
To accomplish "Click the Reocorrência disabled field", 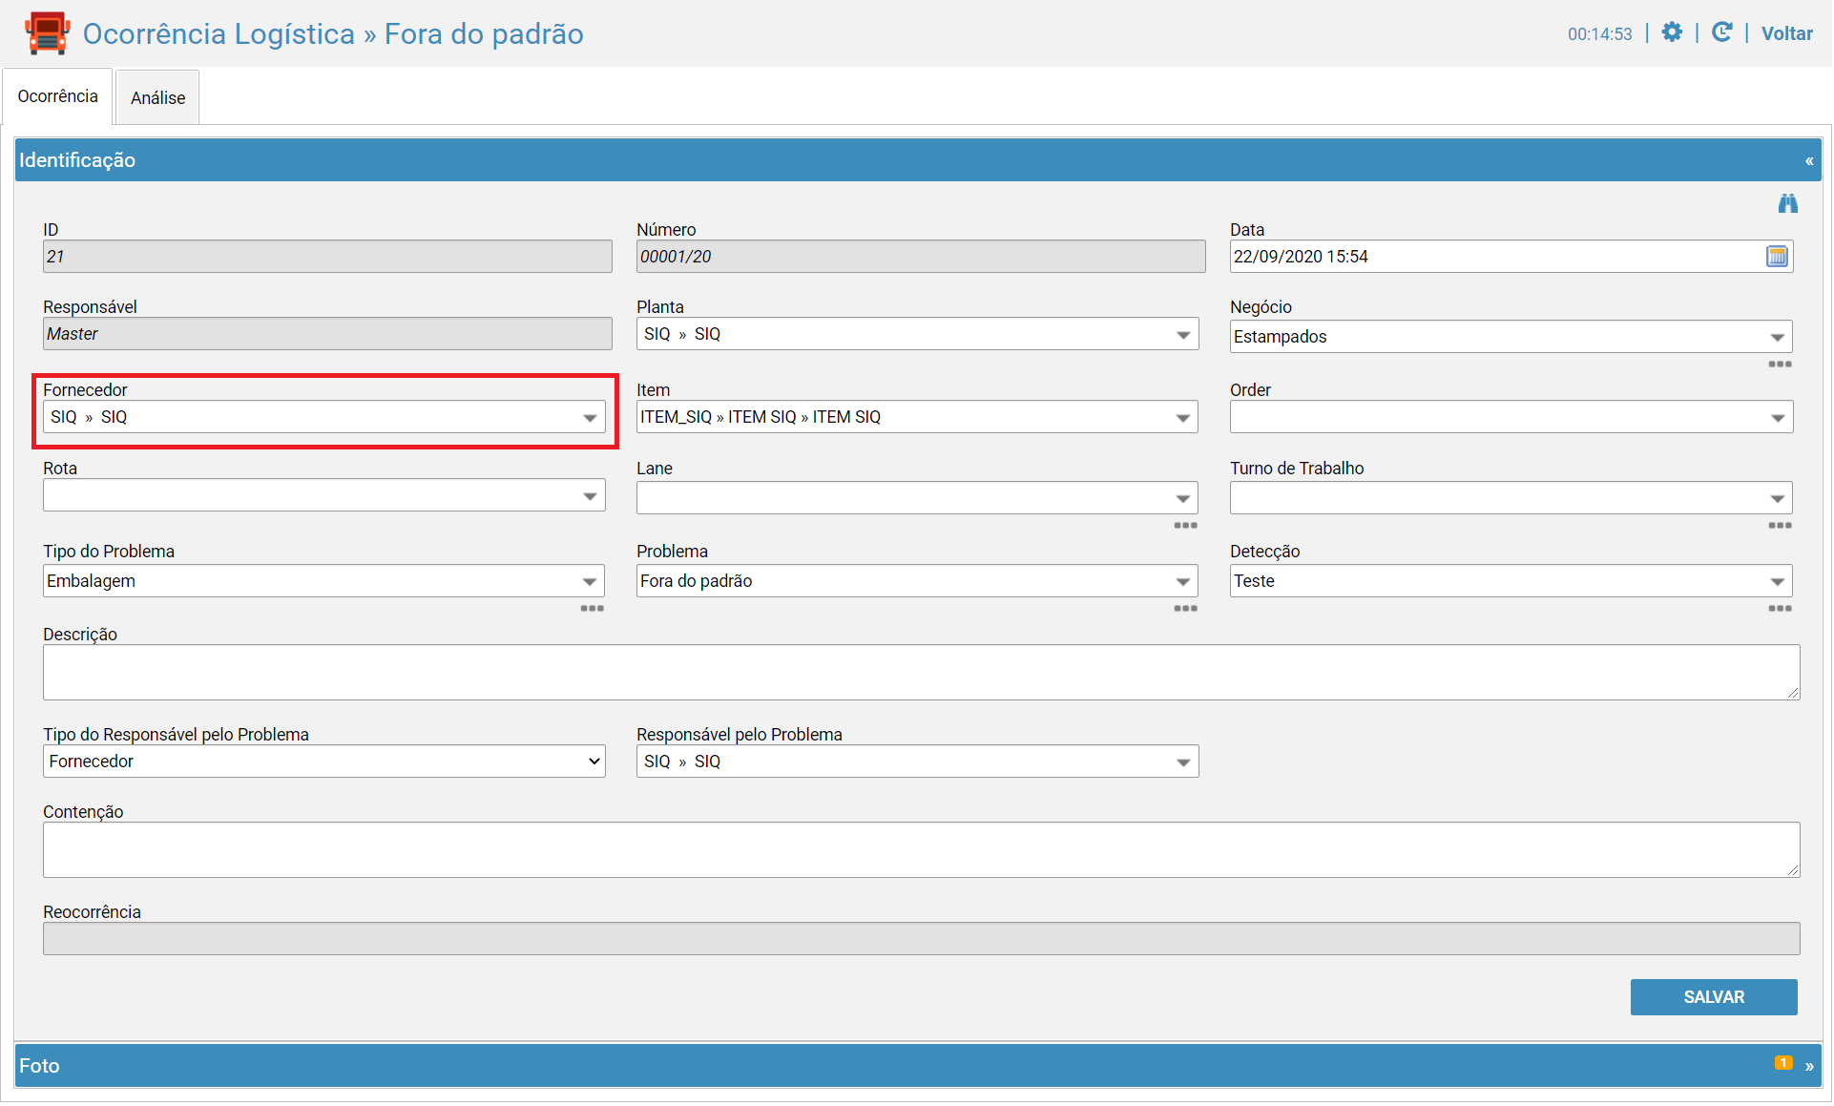I will point(921,939).
